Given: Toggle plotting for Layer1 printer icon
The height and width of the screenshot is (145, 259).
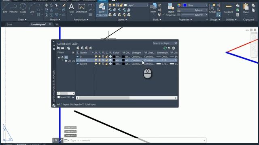Looking at the screenshot, I should click(x=110, y=60).
